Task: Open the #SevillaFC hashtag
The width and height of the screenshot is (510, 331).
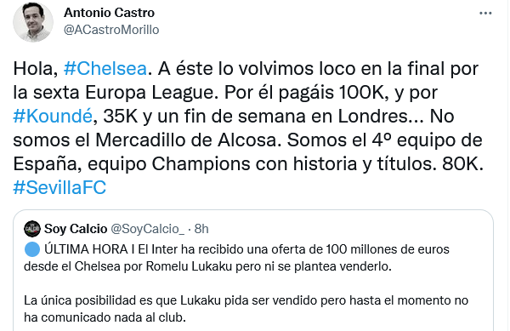Action: 59,188
